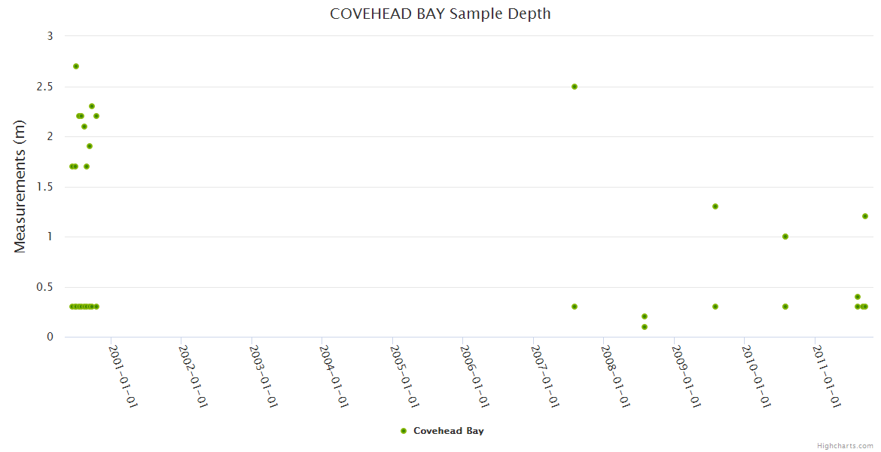881x452 pixels.
Task: Select the 0.1 m point, the chart's lowest
Action: pos(645,327)
